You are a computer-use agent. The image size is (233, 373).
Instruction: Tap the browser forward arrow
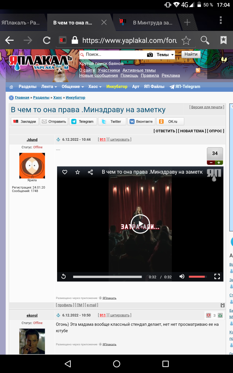coord(28,40)
